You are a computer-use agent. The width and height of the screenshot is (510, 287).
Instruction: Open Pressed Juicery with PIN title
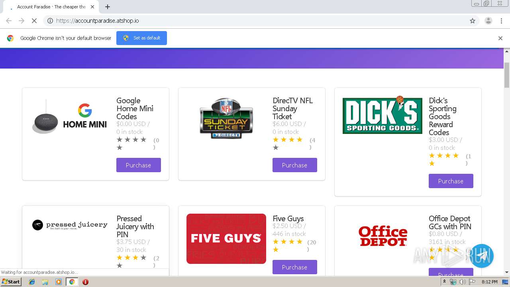(x=135, y=226)
